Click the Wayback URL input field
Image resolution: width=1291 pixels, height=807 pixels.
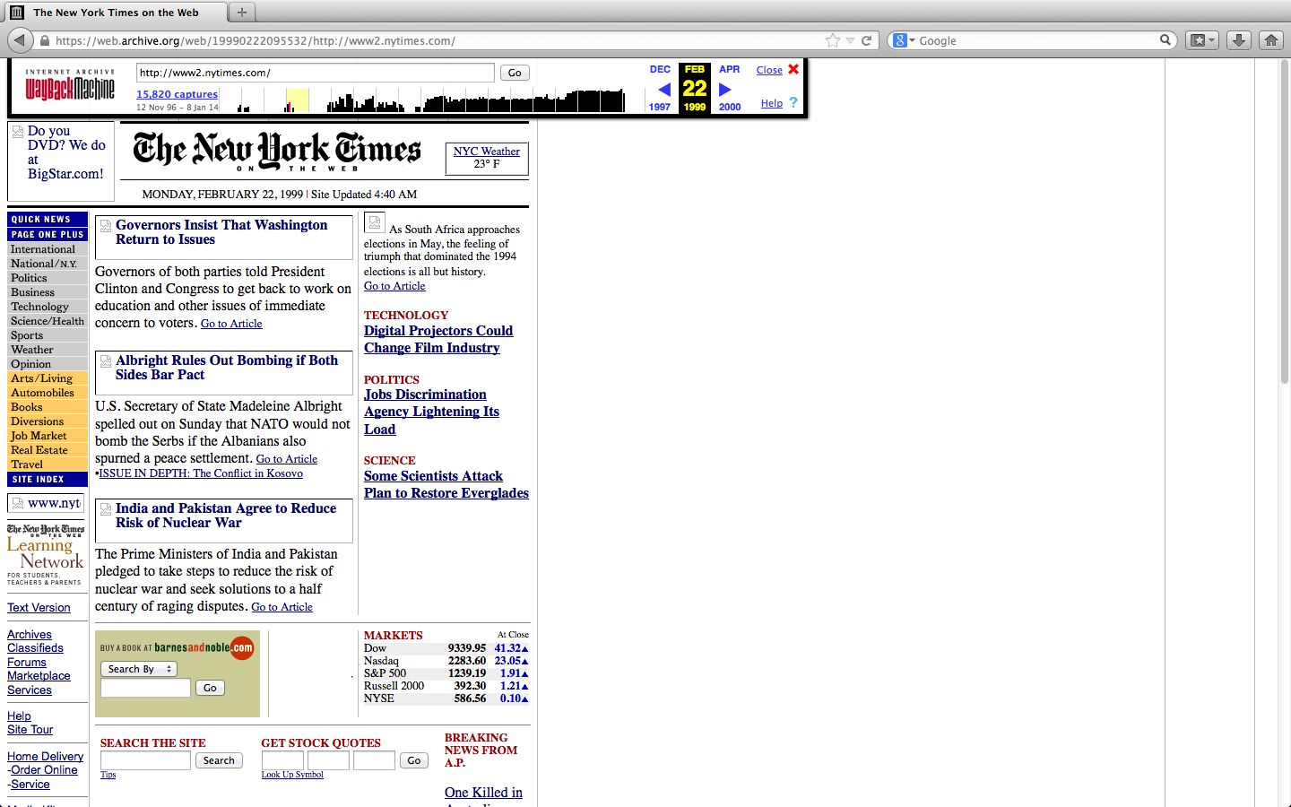coord(316,73)
